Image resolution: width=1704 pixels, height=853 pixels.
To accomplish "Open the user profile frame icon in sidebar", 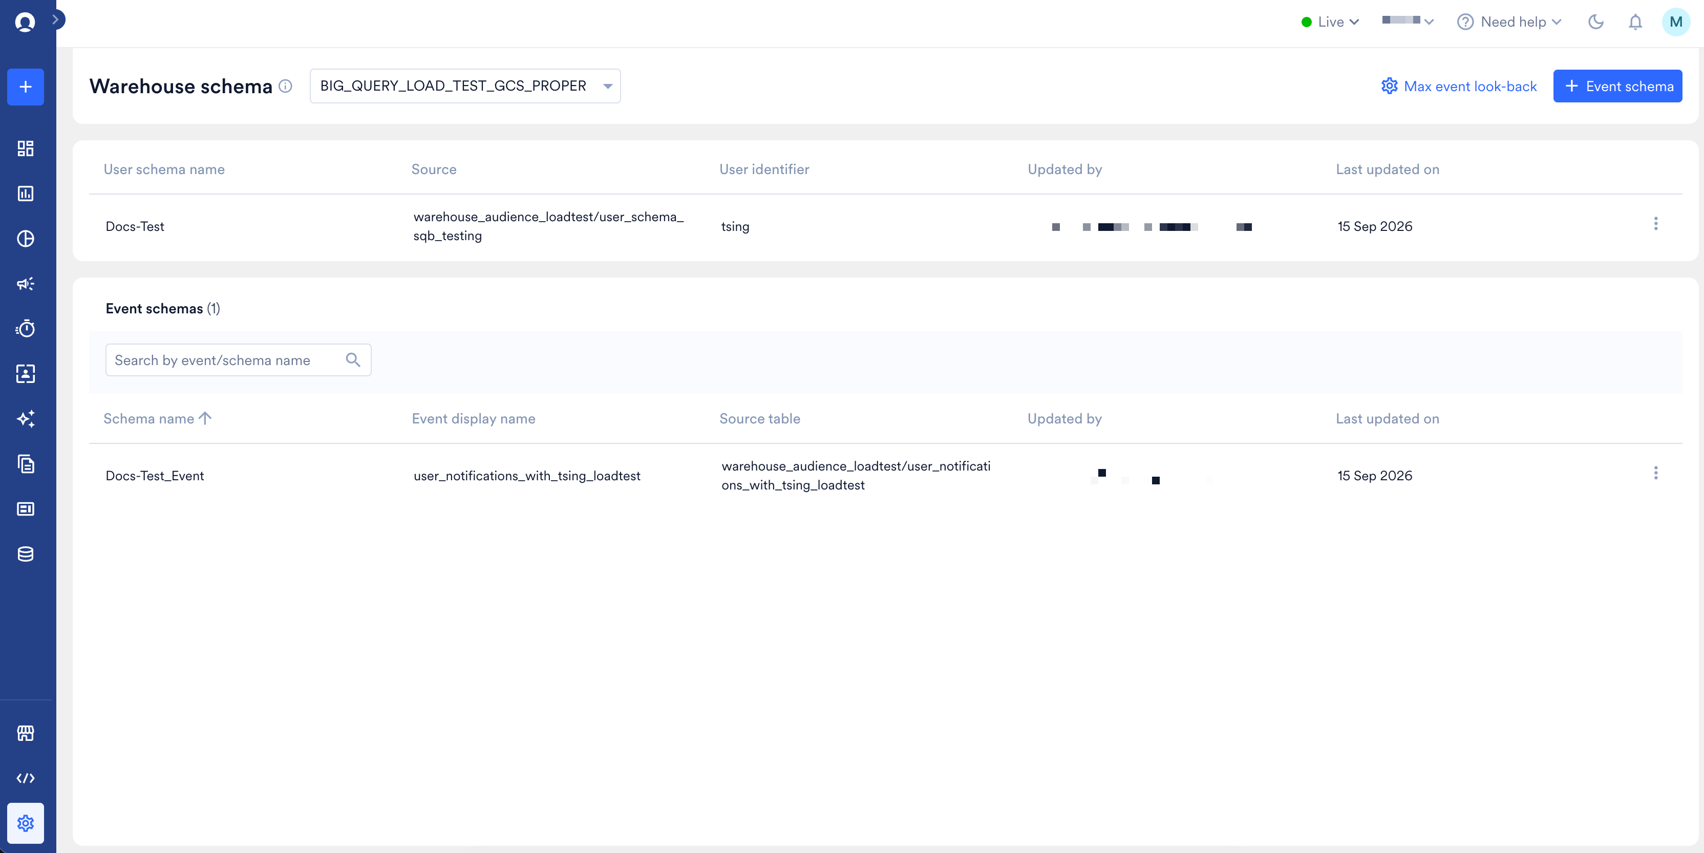I will coord(25,374).
